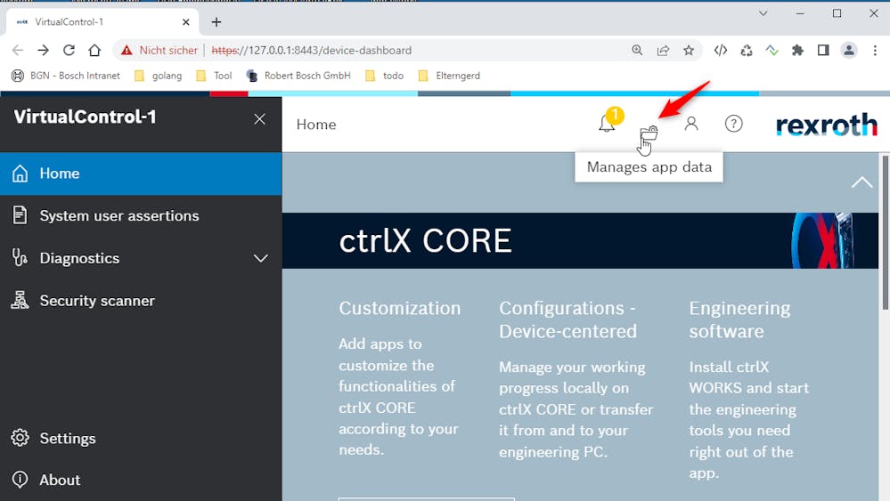Screen dimensions: 890x501
Task: Open the Tool bookmarks folder
Action: pos(214,76)
